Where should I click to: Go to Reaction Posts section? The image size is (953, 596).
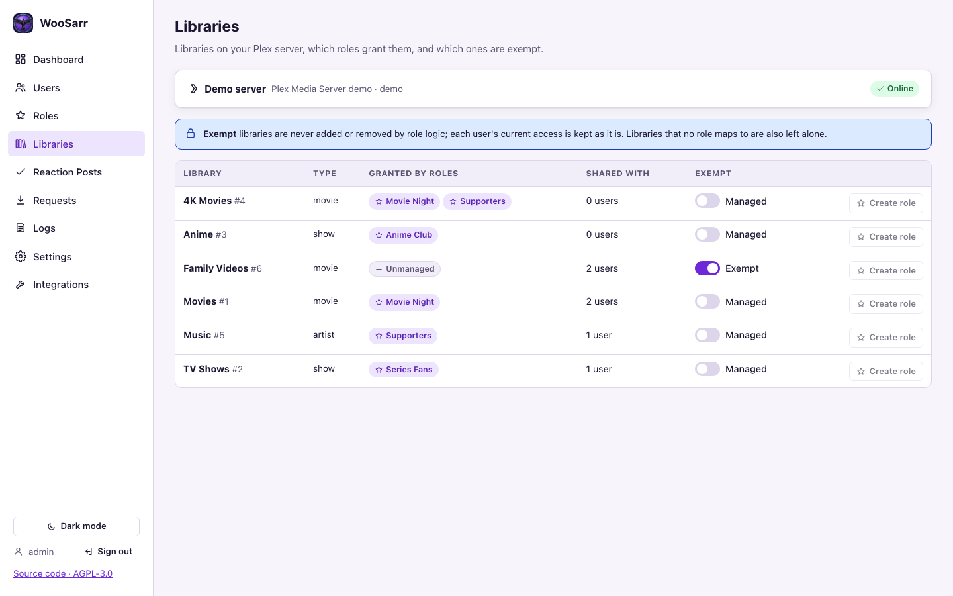(x=76, y=172)
